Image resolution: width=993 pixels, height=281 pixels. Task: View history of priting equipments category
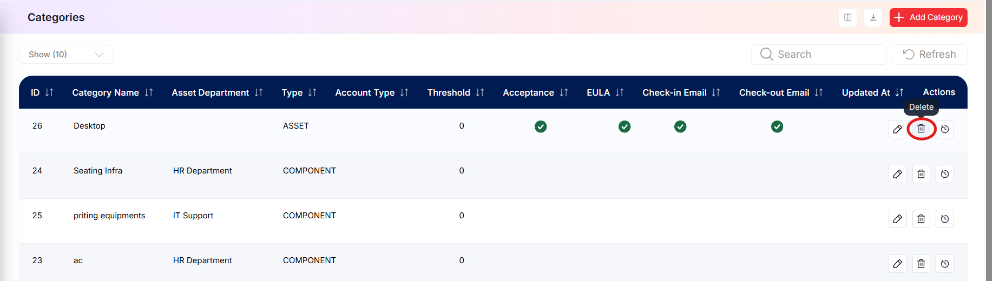tap(945, 219)
